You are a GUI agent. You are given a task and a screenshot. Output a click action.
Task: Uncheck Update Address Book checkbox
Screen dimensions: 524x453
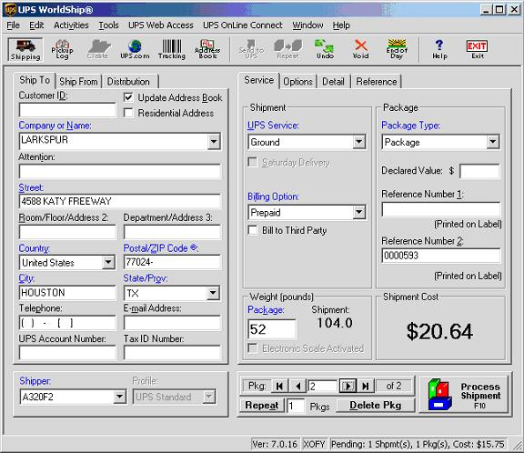tap(128, 97)
